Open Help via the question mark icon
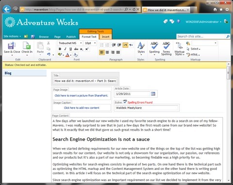Image resolution: width=233 pixels, height=185 pixels. point(178,21)
